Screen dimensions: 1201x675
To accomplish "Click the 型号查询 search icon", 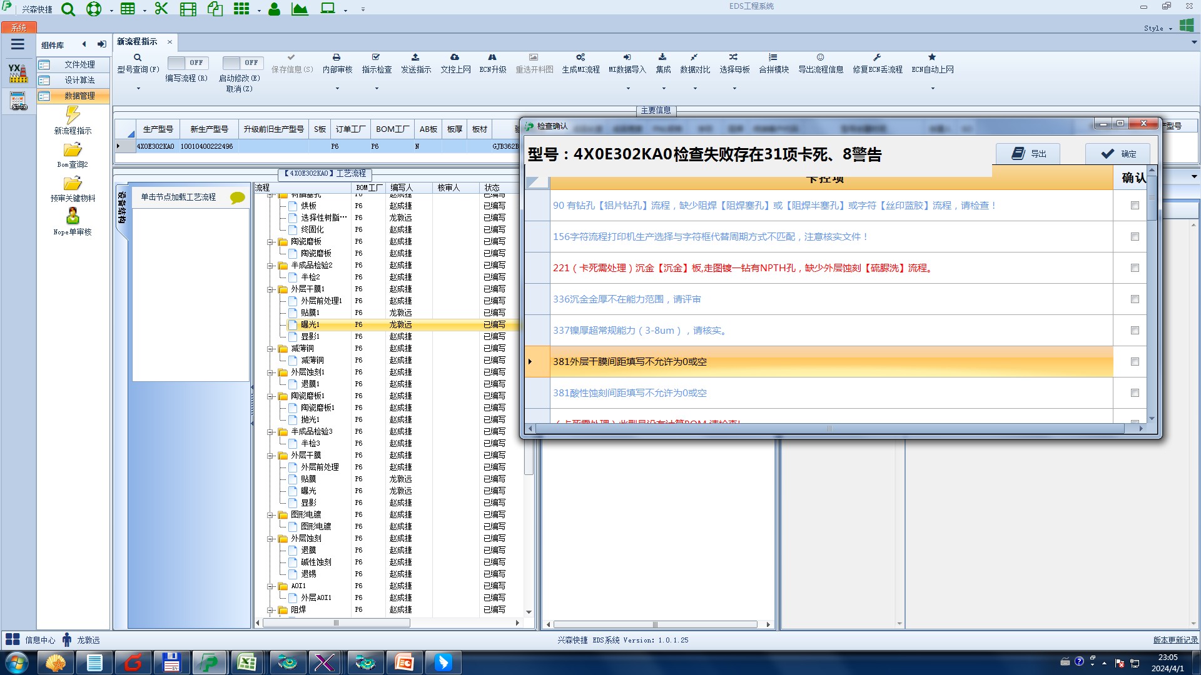I will click(138, 57).
